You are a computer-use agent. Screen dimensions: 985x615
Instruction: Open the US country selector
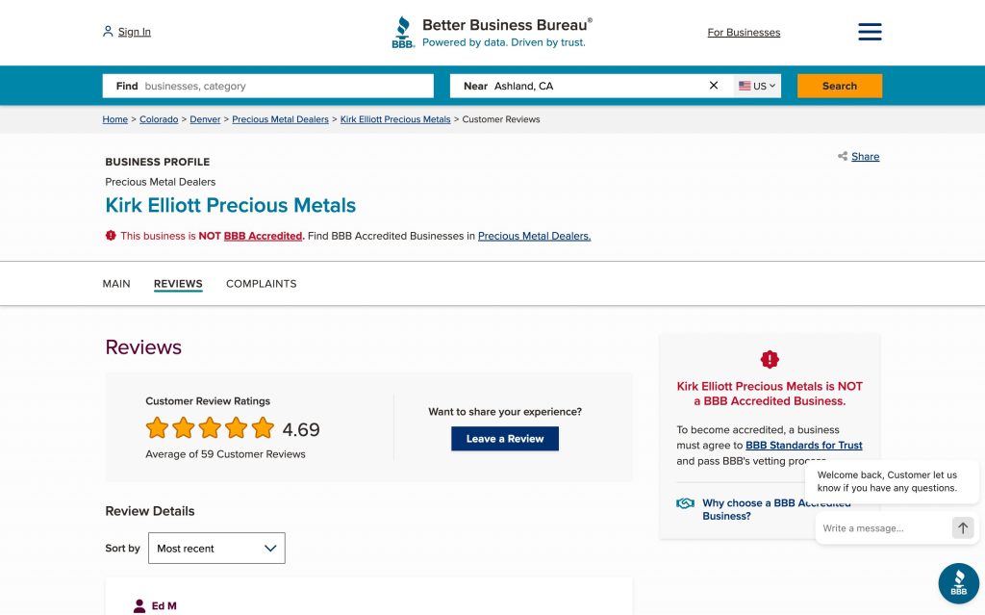pyautogui.click(x=757, y=86)
